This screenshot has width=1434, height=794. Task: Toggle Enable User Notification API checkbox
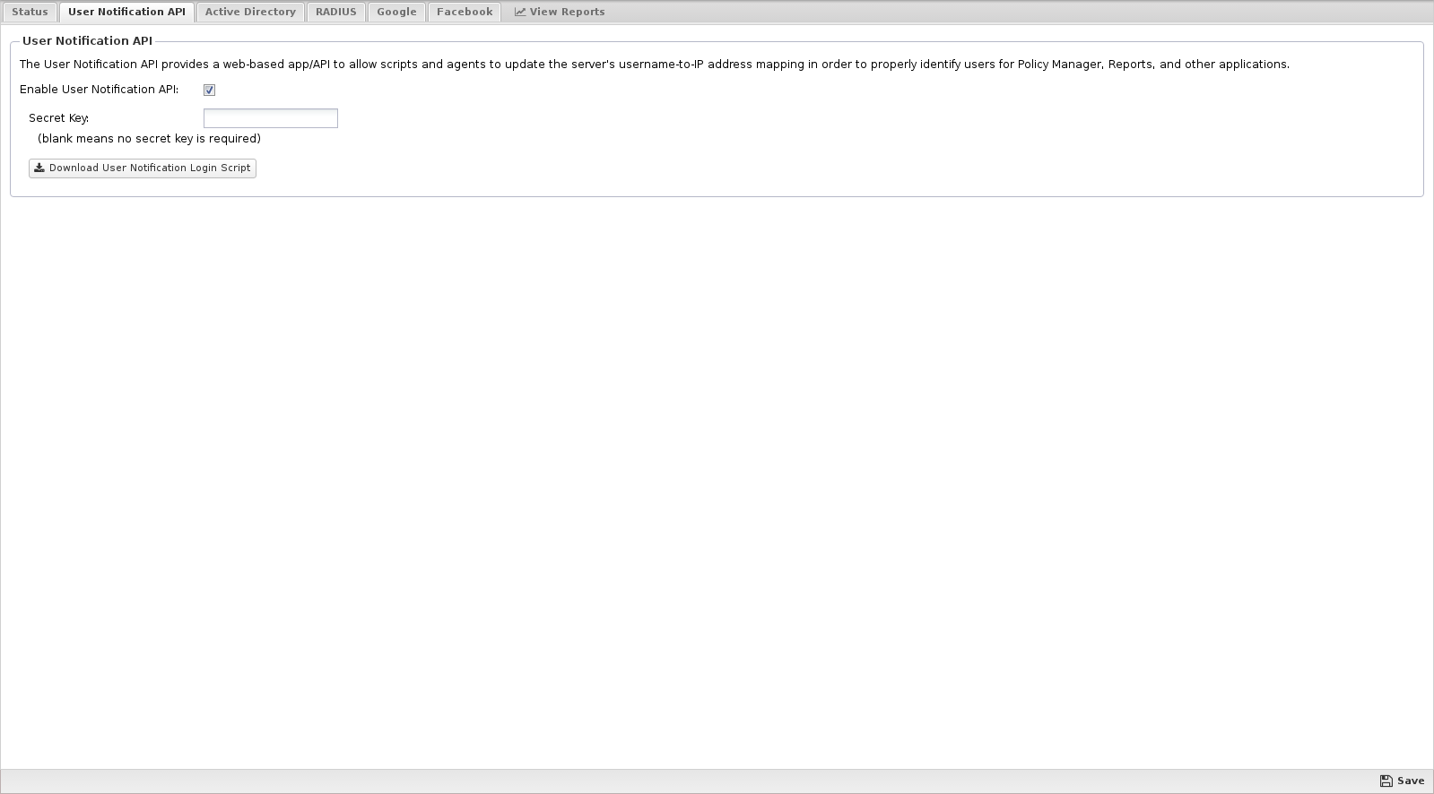coord(209,90)
